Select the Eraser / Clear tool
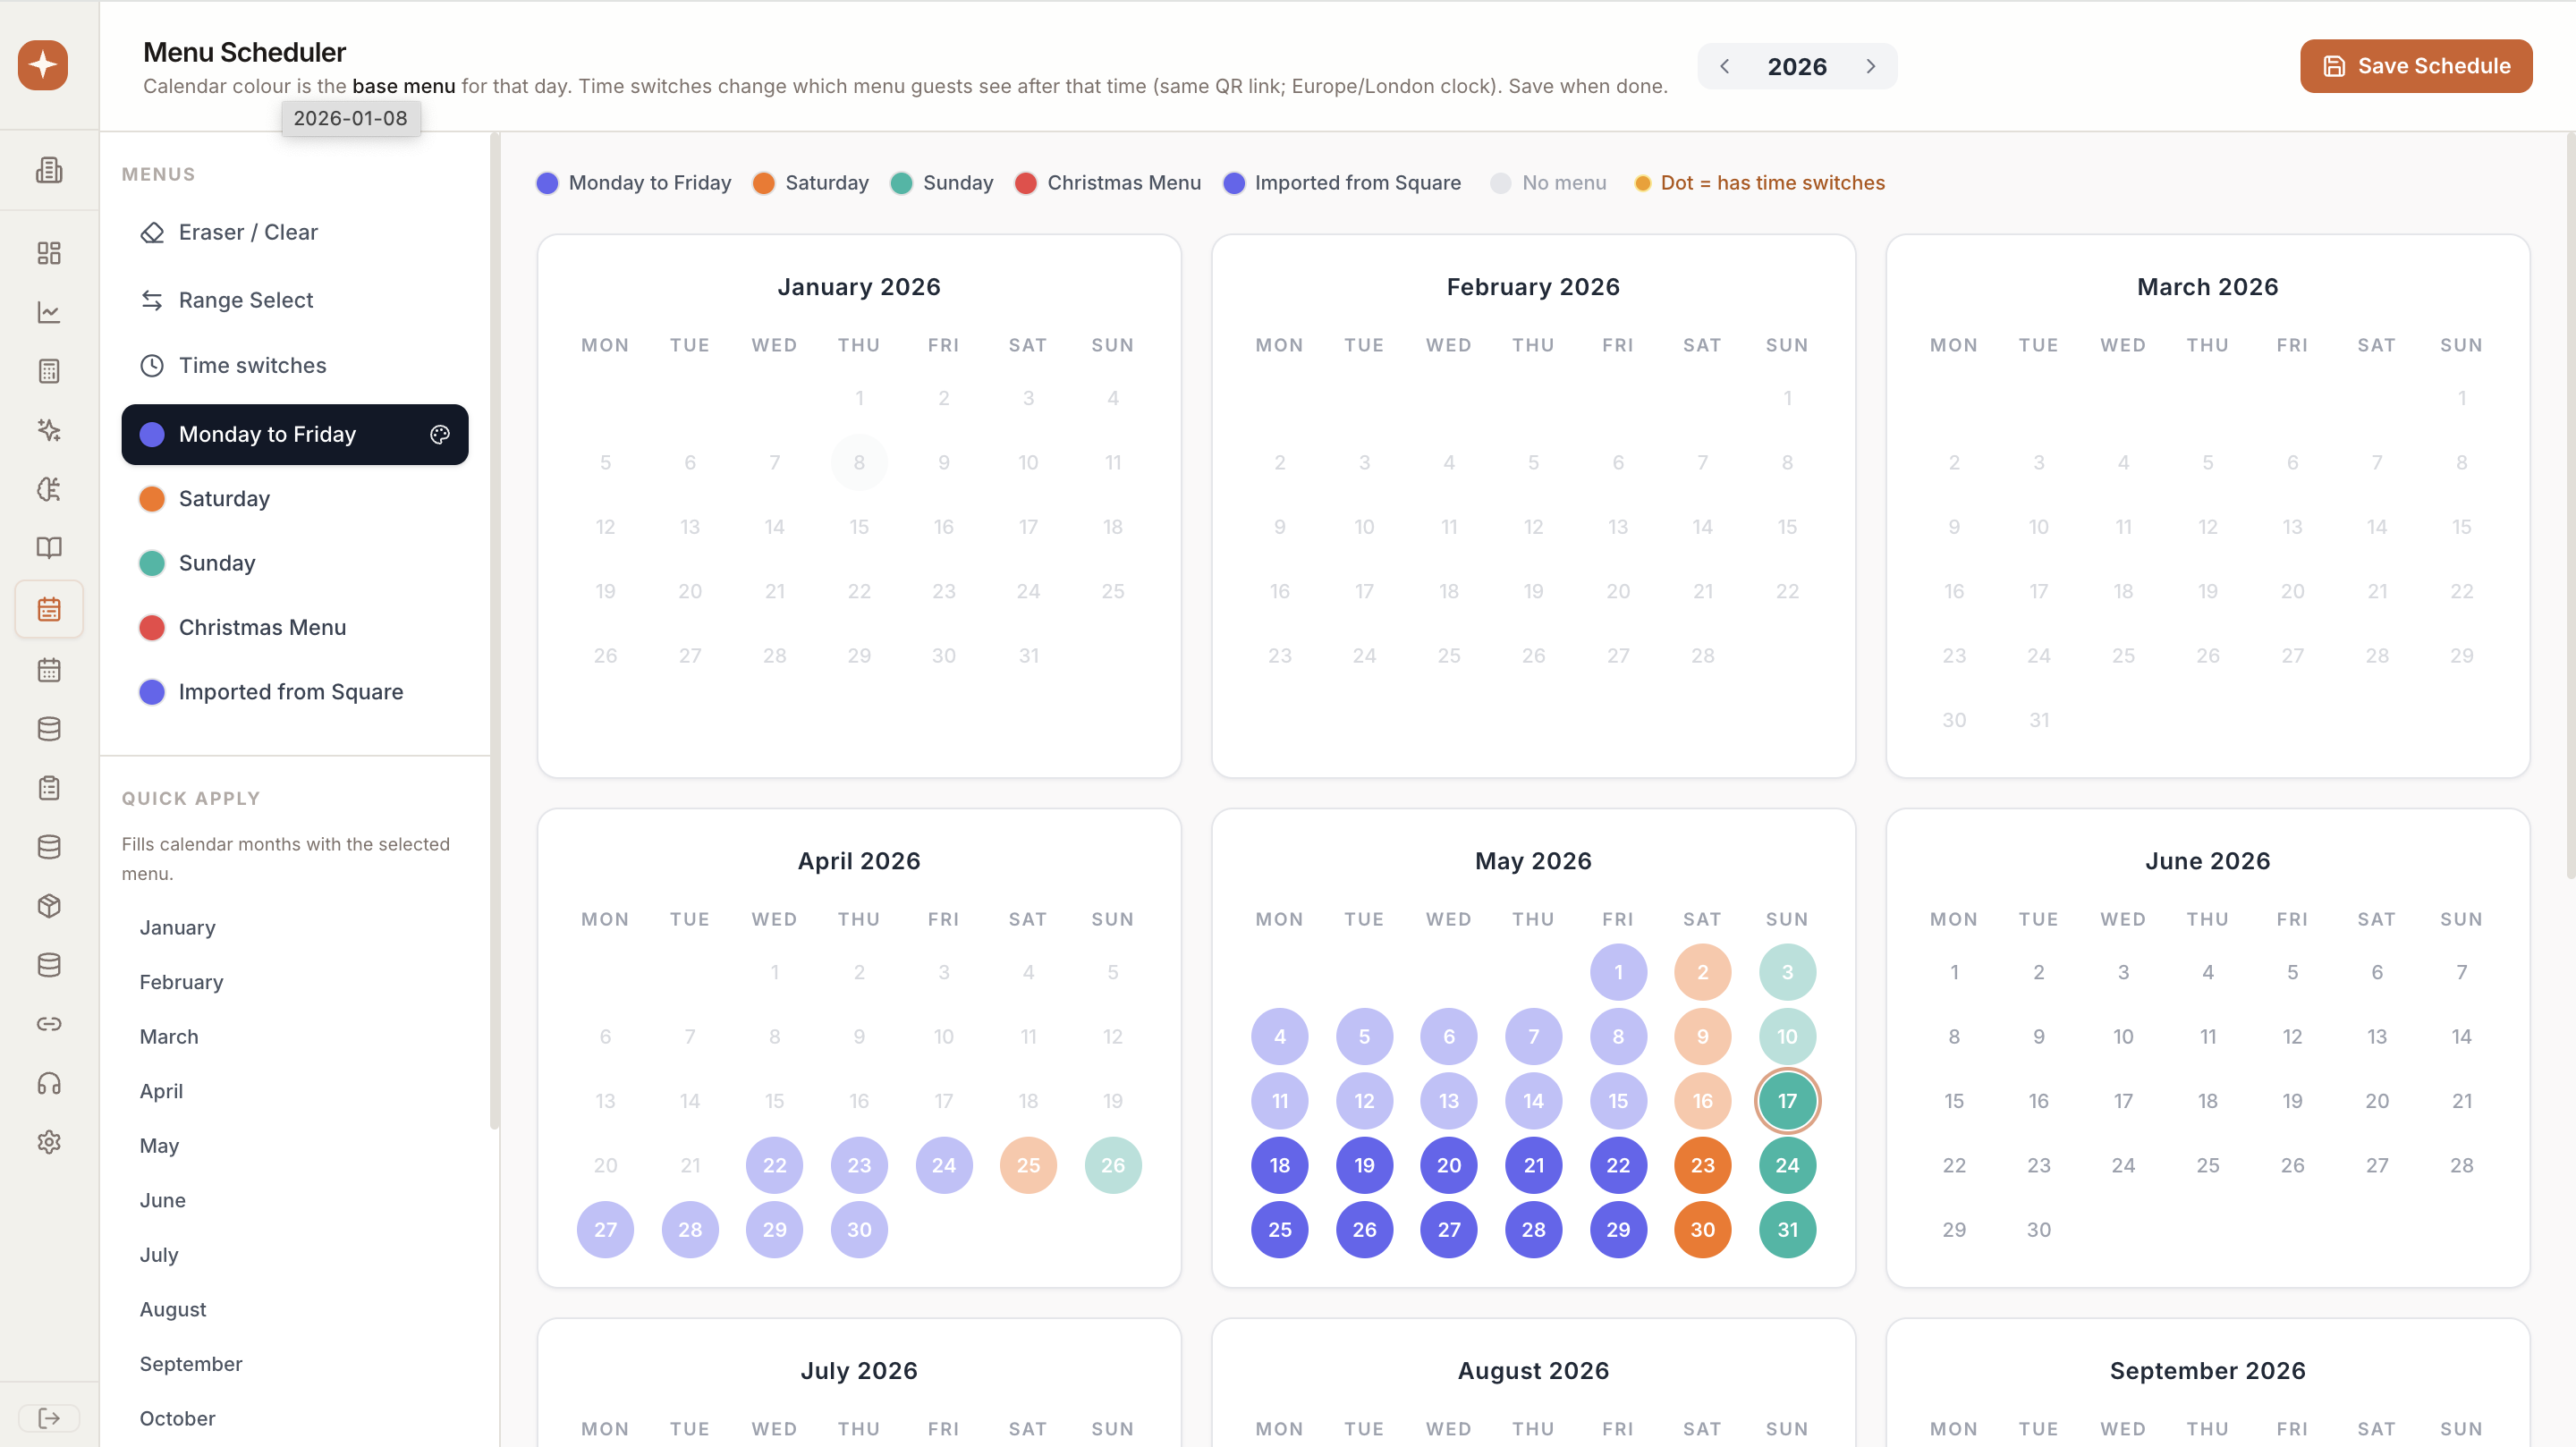 295,232
